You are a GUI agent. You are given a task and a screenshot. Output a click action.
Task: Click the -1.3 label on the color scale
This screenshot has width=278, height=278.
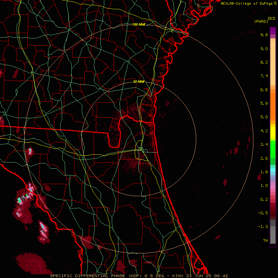263,227
